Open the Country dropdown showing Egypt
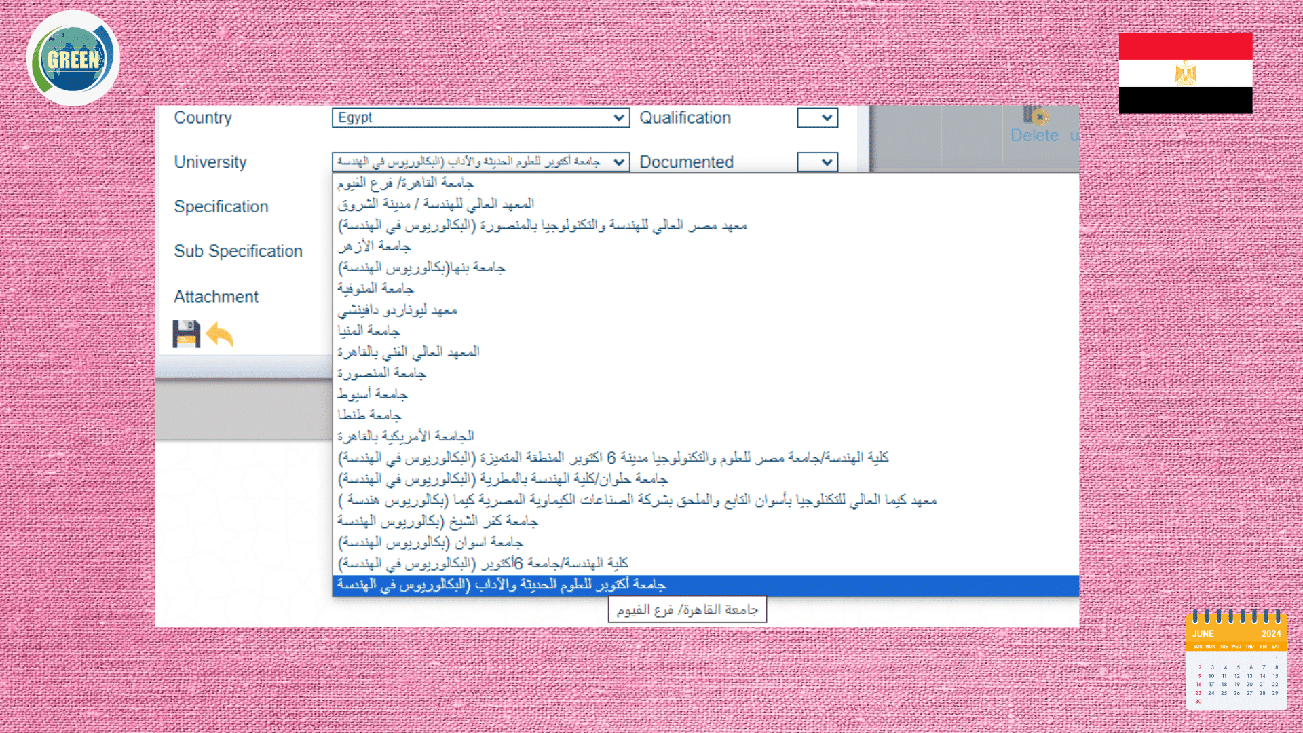Image resolution: width=1303 pixels, height=733 pixels. (x=480, y=117)
